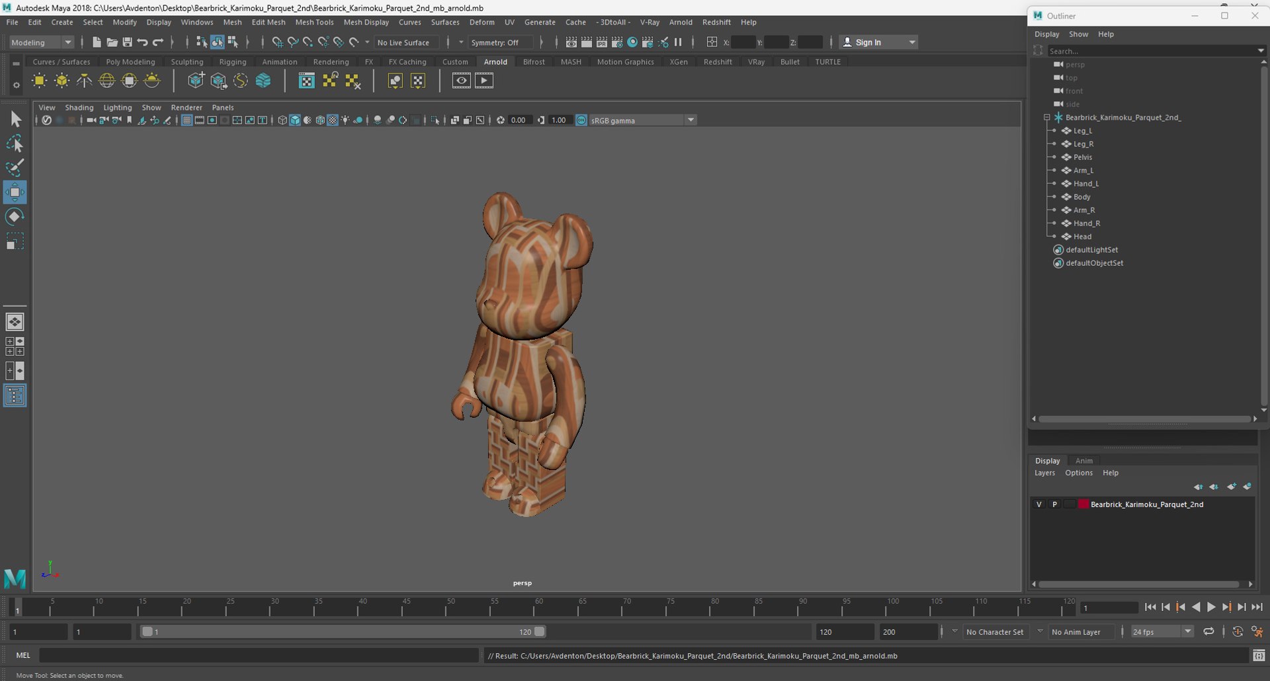The width and height of the screenshot is (1270, 681).
Task: Open the No Live Surface field
Action: click(x=405, y=42)
